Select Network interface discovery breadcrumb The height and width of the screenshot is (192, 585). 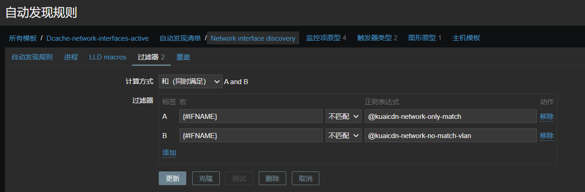click(x=253, y=38)
